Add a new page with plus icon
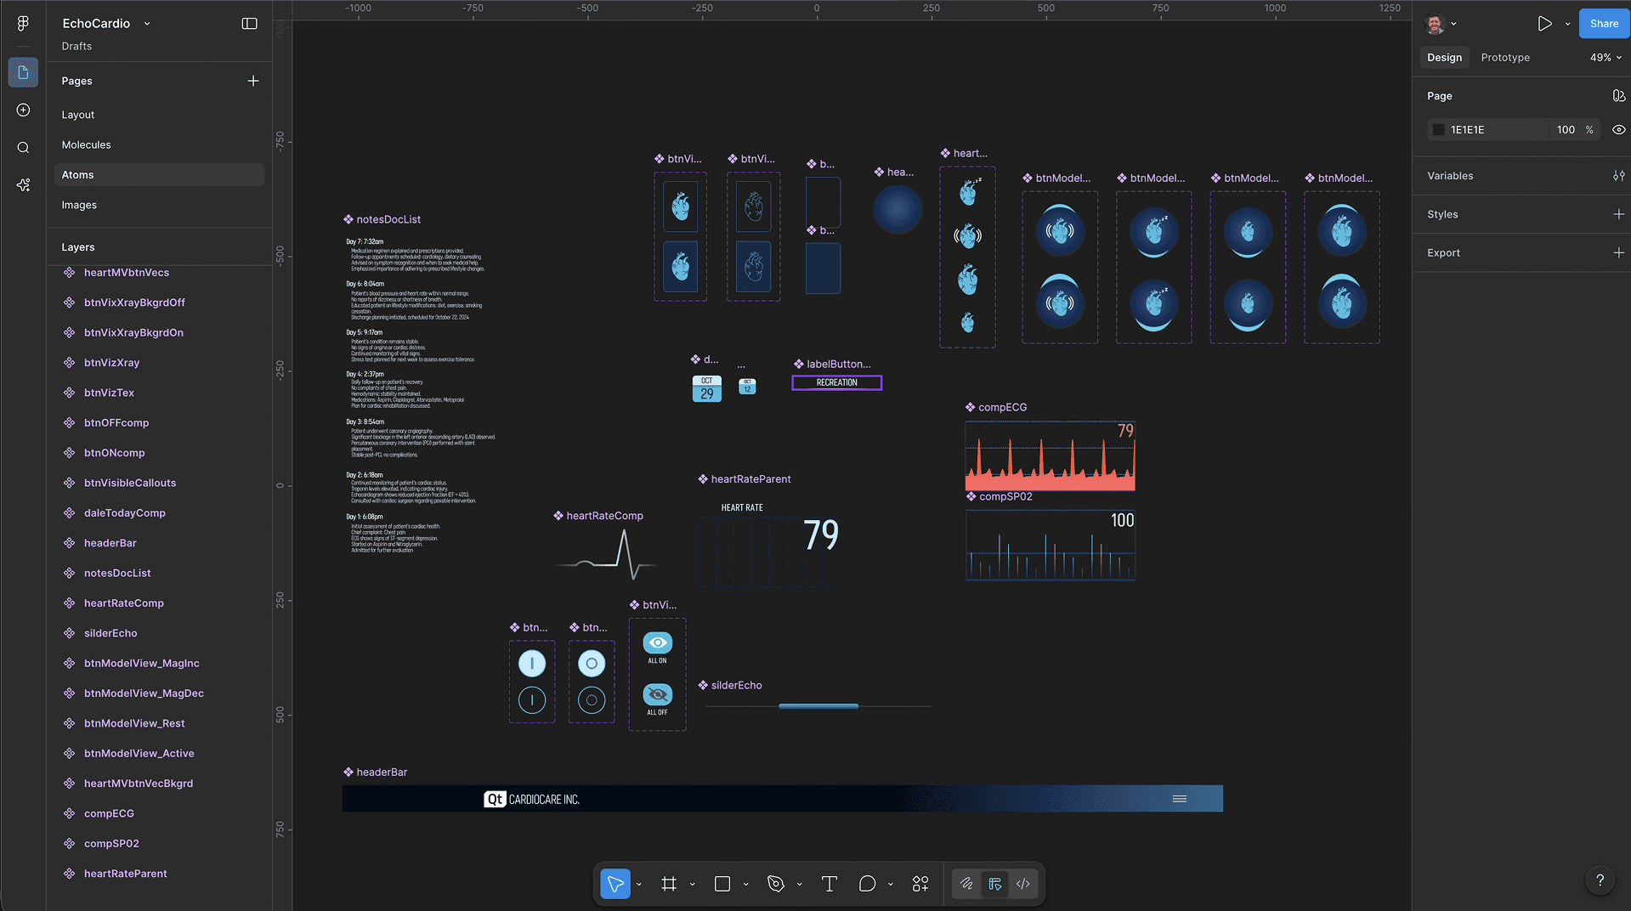1631x911 pixels. coord(252,81)
